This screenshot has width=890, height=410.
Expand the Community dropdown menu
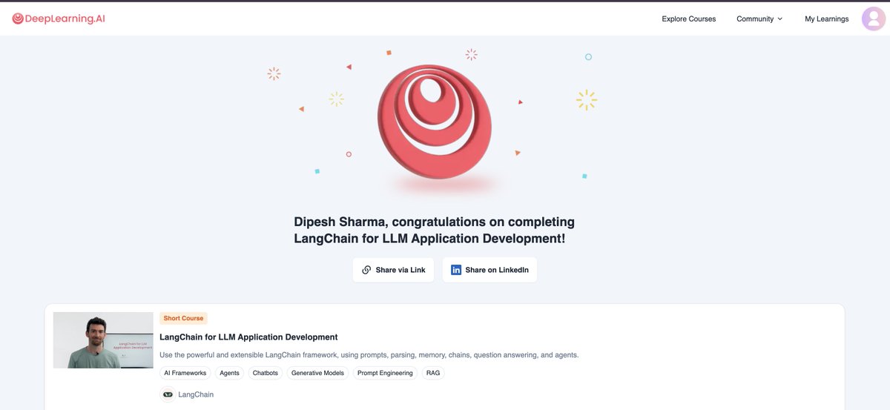tap(759, 19)
